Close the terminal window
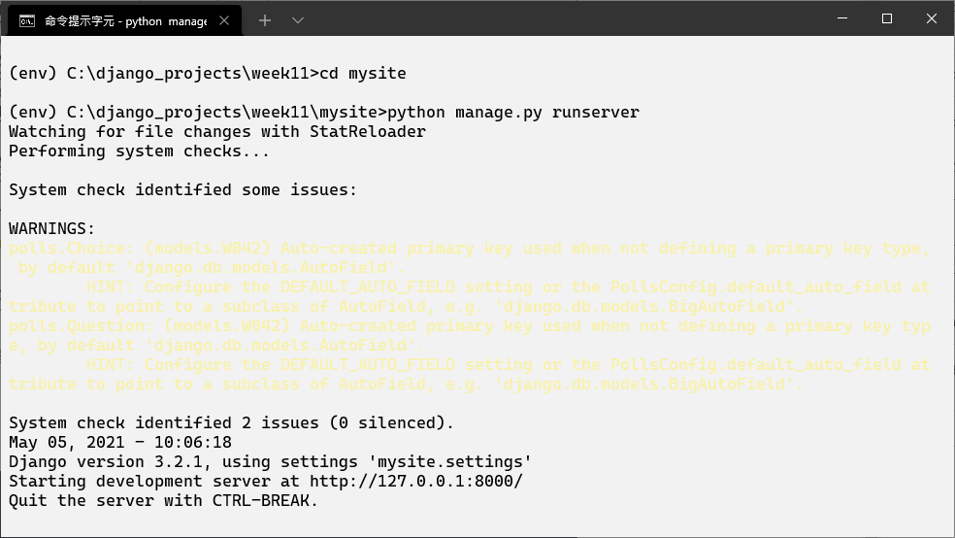The width and height of the screenshot is (955, 538). click(x=931, y=19)
